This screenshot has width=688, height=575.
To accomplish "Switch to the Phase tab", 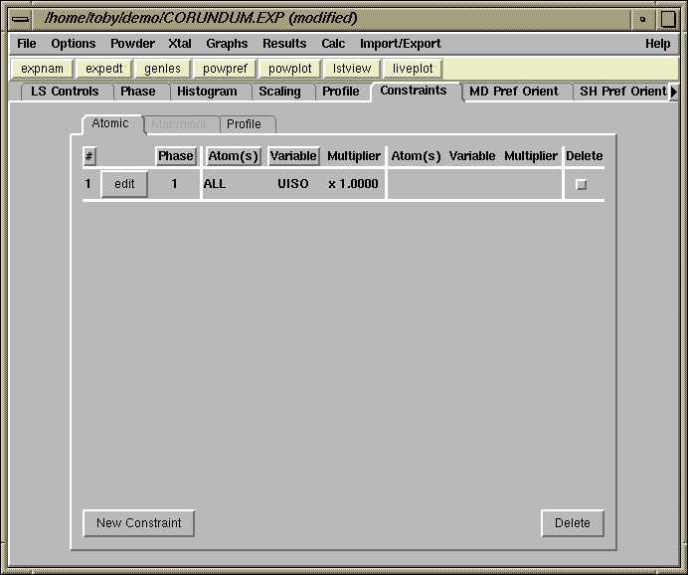I will [138, 92].
